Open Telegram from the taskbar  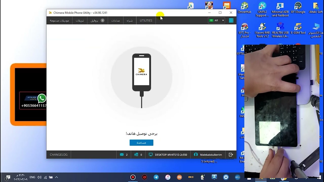[156, 177]
